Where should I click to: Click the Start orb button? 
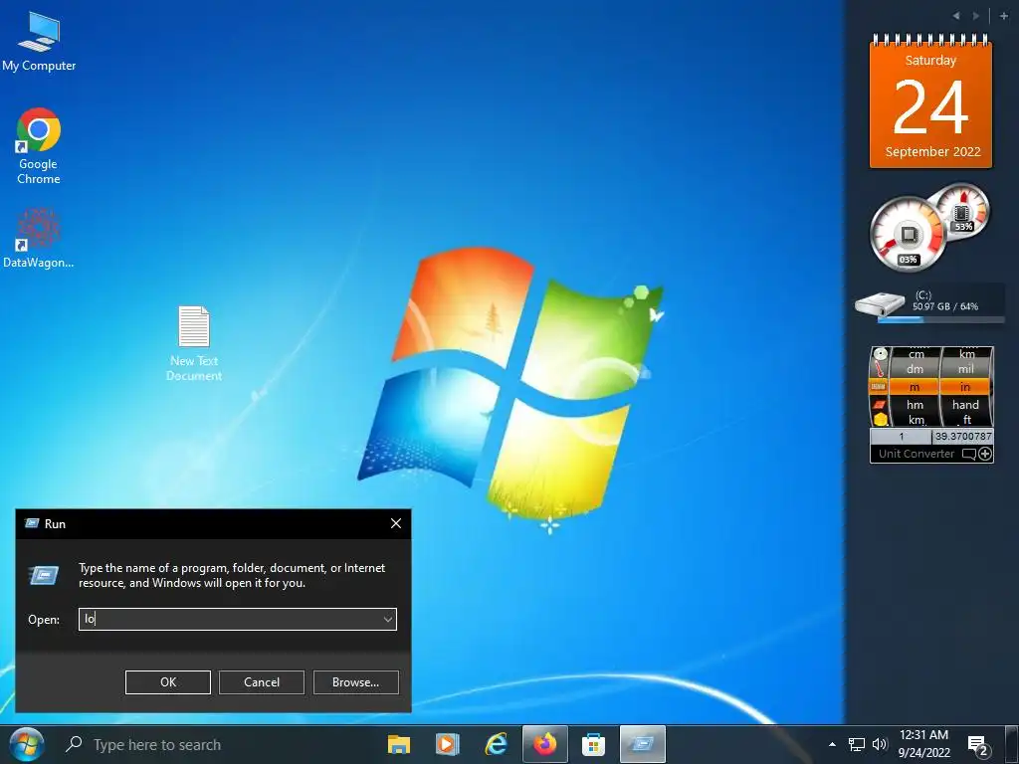(27, 744)
